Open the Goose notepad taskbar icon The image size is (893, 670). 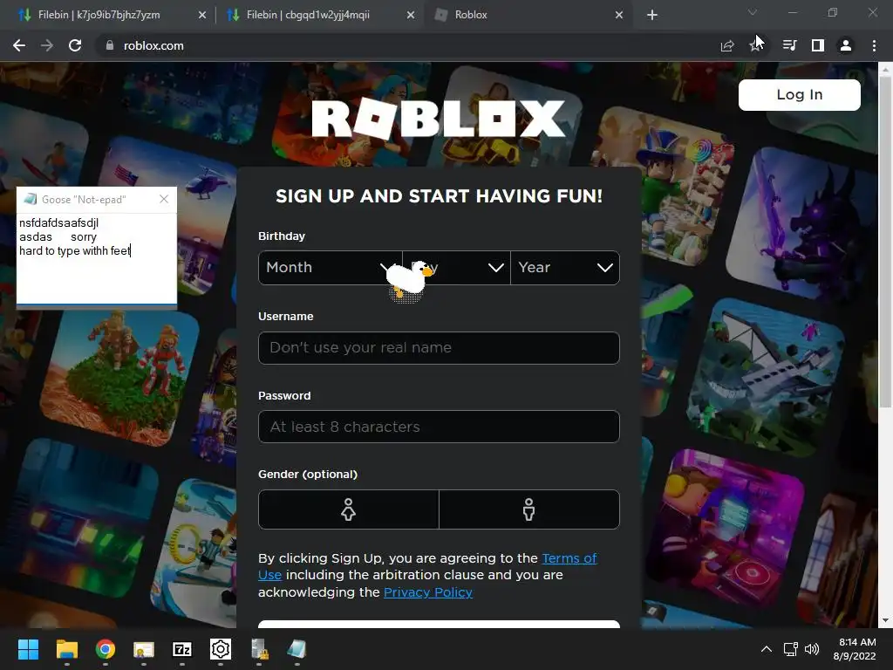click(x=297, y=649)
